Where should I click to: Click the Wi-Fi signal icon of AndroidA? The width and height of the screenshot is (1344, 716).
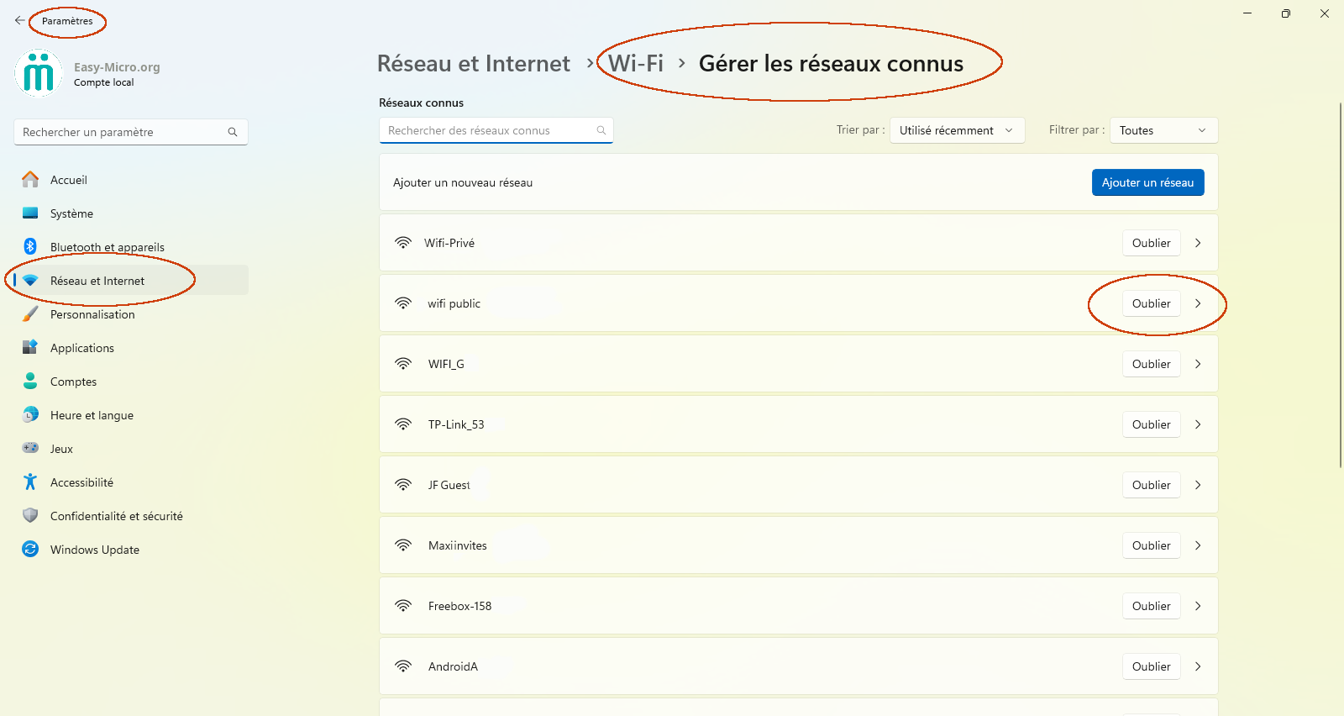tap(403, 666)
